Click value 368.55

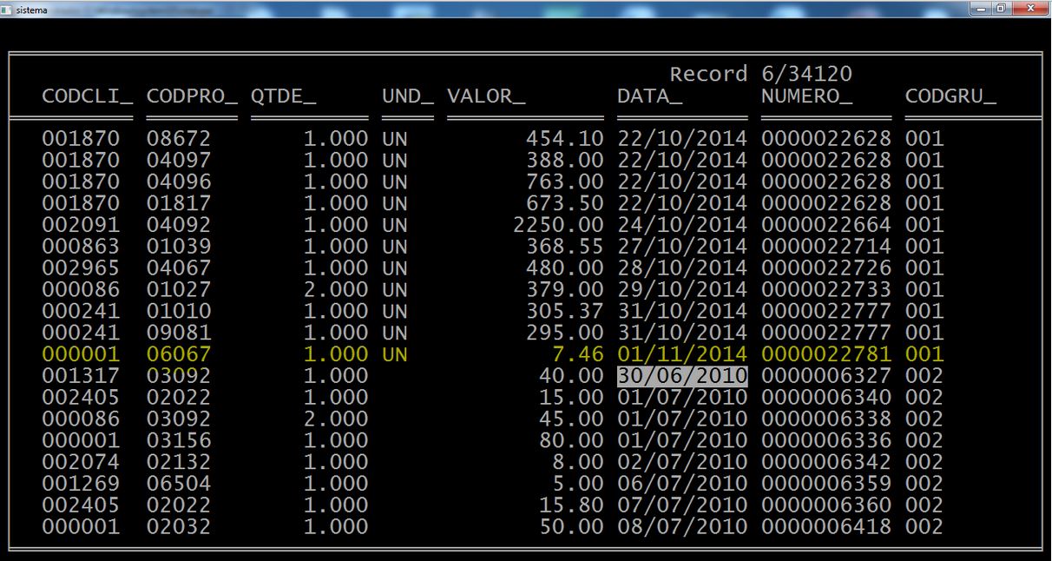[564, 247]
